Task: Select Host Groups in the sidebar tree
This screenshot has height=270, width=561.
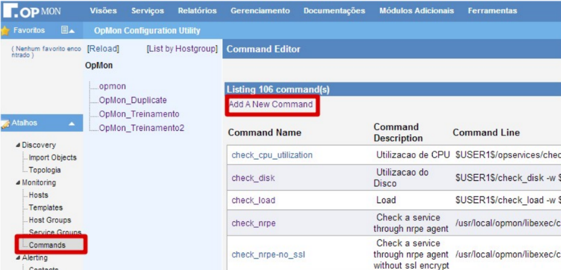Action: click(x=49, y=220)
